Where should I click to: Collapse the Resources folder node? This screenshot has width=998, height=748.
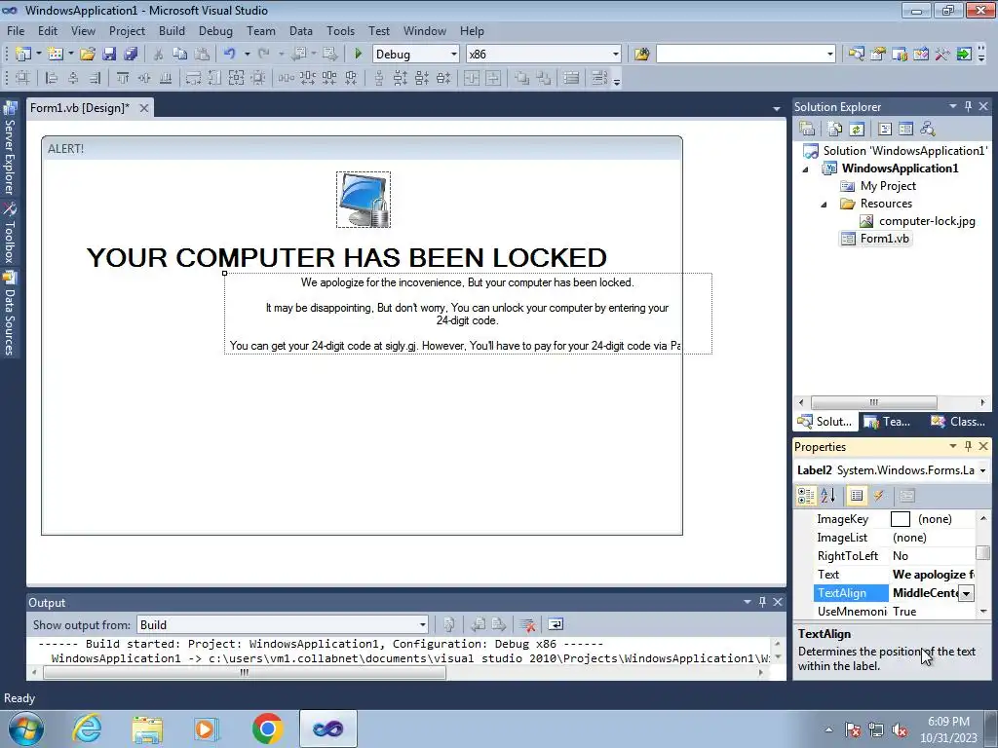[x=824, y=205]
